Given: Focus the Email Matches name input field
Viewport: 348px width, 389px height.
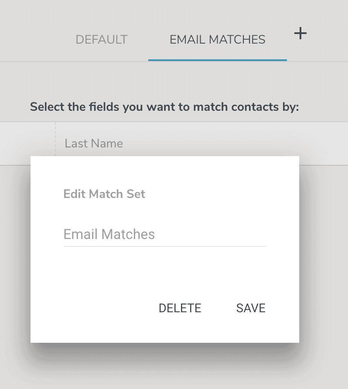Looking at the screenshot, I should point(165,235).
